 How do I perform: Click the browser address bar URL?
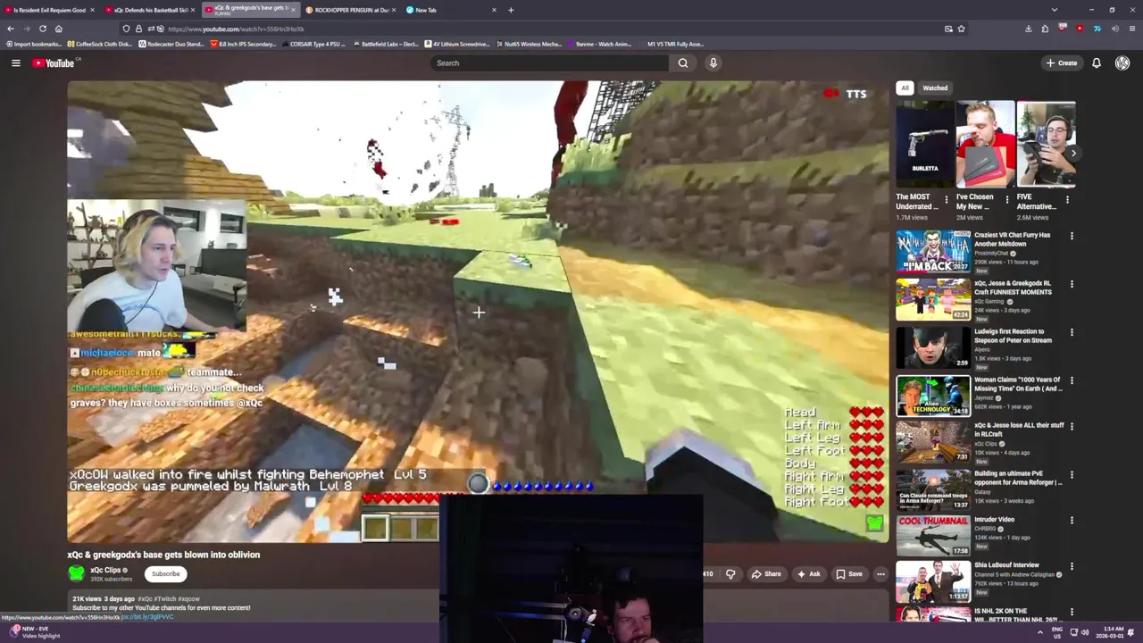(x=236, y=29)
